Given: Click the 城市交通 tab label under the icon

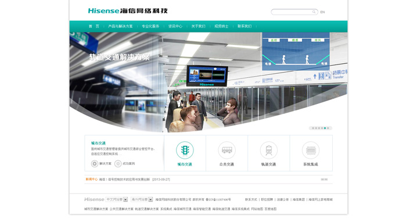Looking at the screenshot, I should coord(185,164).
